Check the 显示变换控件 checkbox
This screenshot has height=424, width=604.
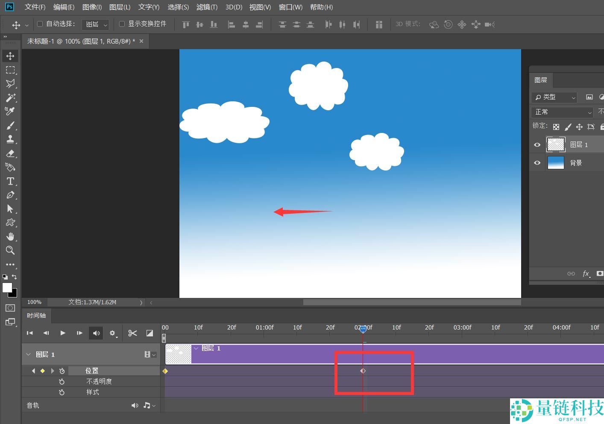(x=122, y=24)
